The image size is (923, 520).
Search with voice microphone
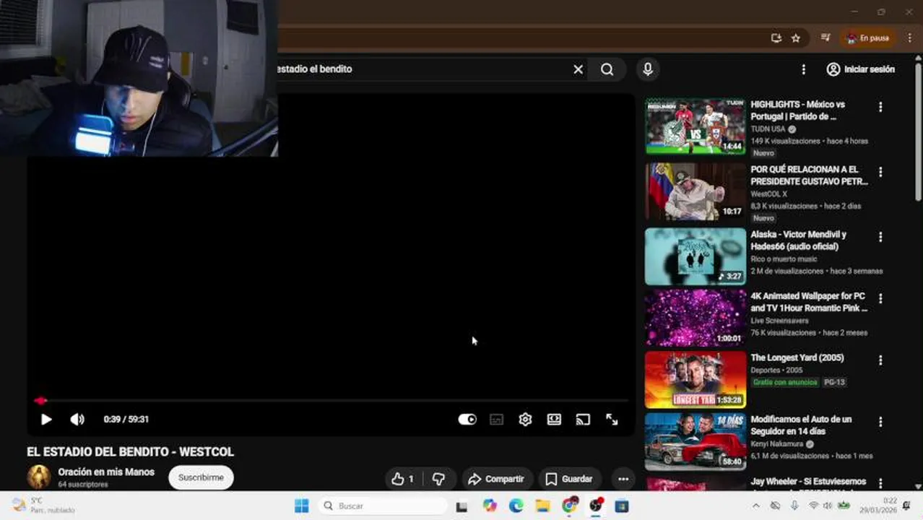(648, 69)
